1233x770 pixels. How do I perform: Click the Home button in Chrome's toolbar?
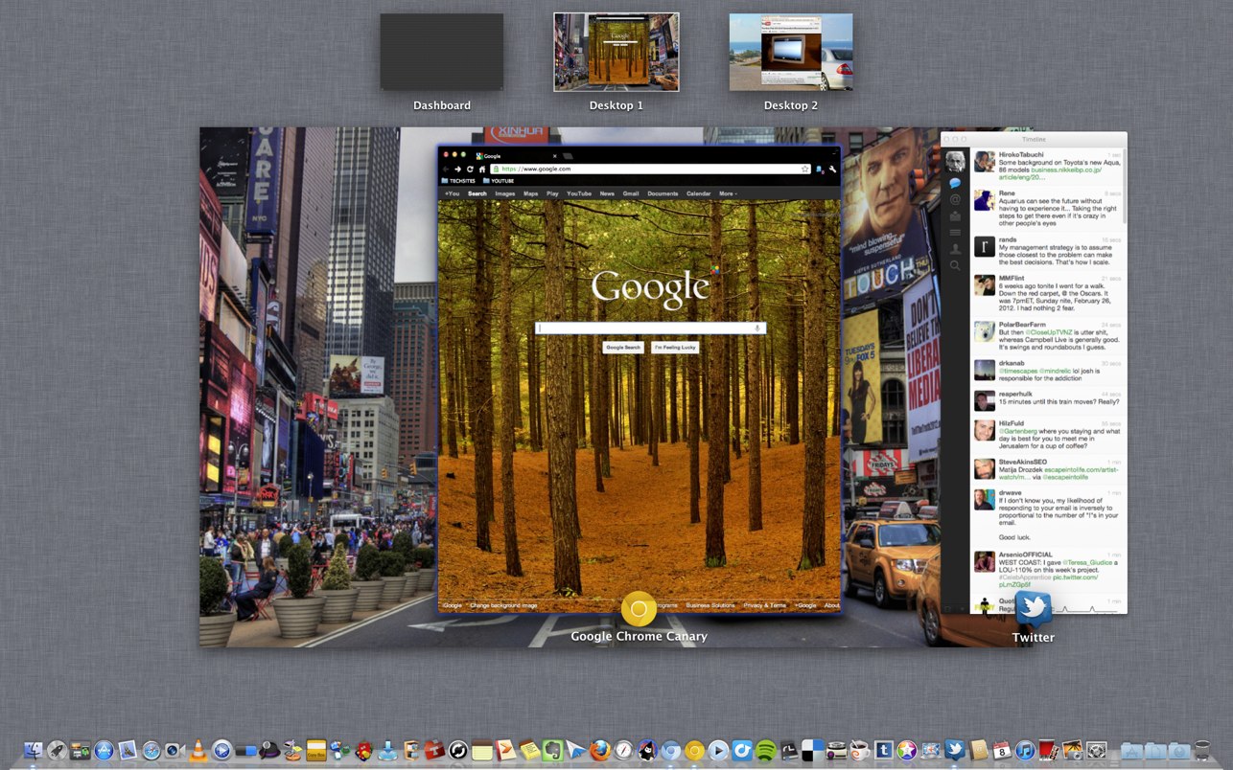click(x=481, y=169)
